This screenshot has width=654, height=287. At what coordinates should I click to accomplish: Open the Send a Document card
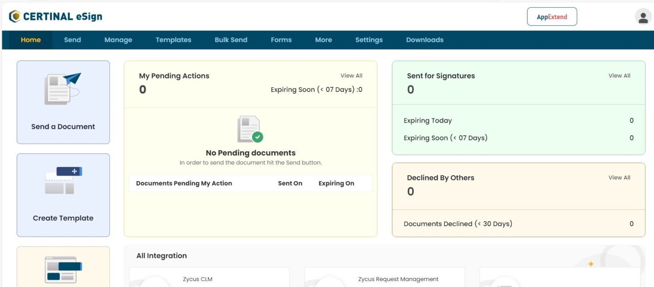pos(63,102)
